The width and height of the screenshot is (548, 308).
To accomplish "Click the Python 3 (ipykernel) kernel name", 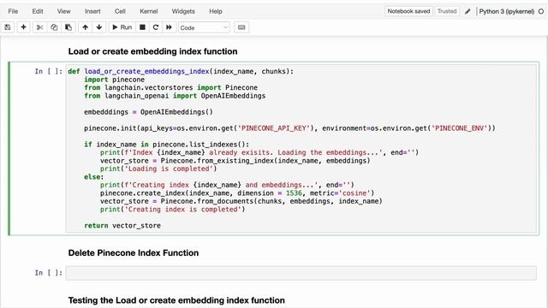I will [506, 11].
